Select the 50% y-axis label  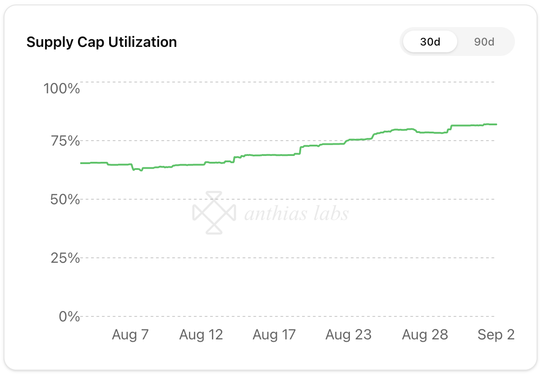[65, 199]
